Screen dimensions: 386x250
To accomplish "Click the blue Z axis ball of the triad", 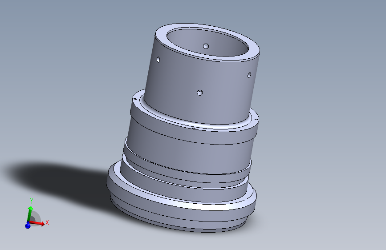I will click(28, 225).
